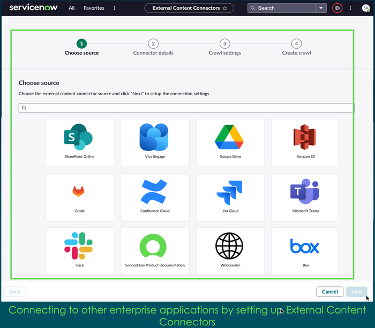Click the next button
Image resolution: width=375 pixels, height=328 pixels.
(356, 292)
